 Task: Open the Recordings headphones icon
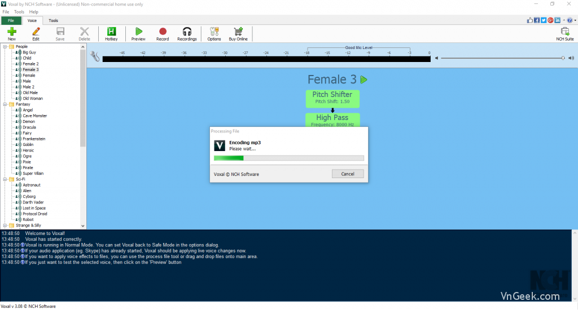pos(187,32)
